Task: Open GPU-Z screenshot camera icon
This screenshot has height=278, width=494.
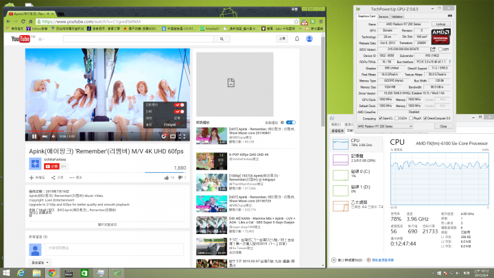Action: pyautogui.click(x=450, y=16)
